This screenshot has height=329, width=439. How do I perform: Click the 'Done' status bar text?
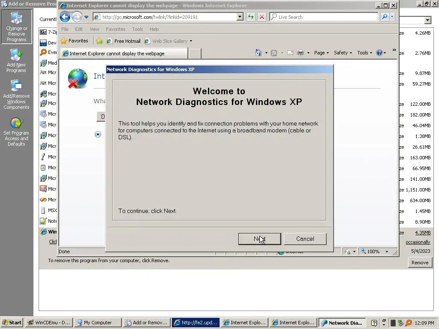click(x=64, y=251)
